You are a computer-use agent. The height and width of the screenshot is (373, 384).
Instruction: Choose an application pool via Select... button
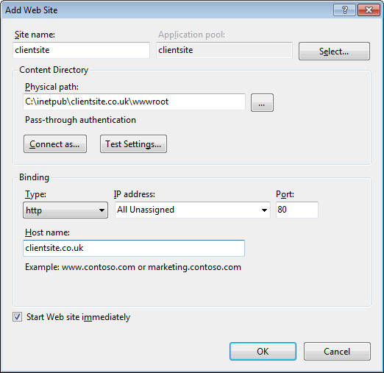pos(334,51)
